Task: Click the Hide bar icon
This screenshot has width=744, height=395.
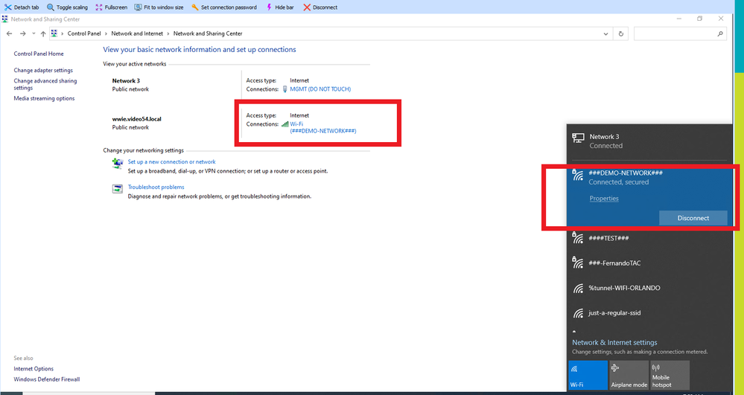Action: 269,7
